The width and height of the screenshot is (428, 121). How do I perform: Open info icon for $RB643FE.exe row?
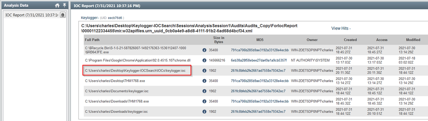[204, 50]
